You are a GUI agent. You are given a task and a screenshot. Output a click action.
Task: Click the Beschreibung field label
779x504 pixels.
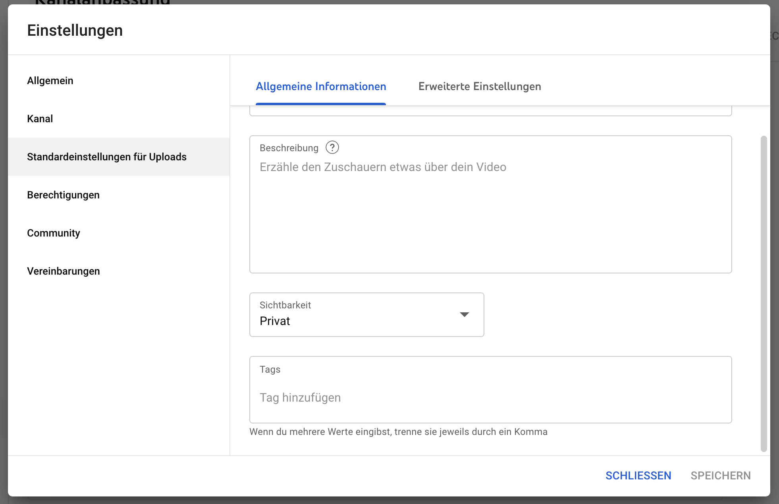tap(289, 148)
